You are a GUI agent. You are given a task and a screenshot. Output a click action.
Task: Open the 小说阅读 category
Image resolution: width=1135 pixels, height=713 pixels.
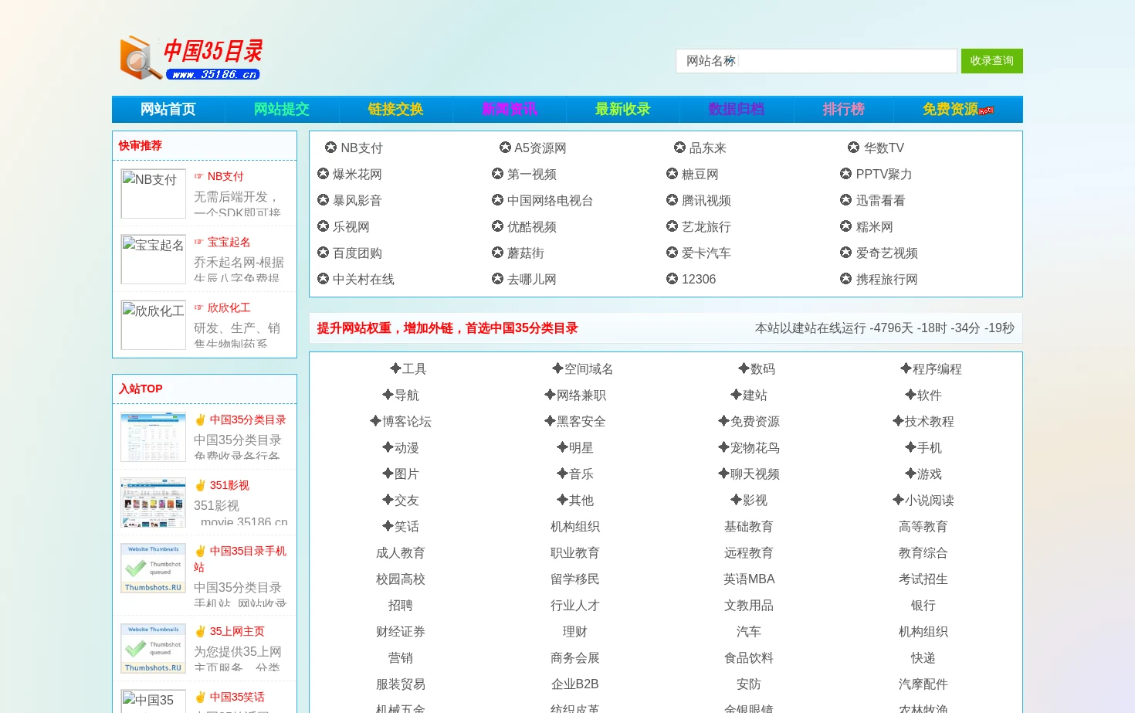coord(929,500)
